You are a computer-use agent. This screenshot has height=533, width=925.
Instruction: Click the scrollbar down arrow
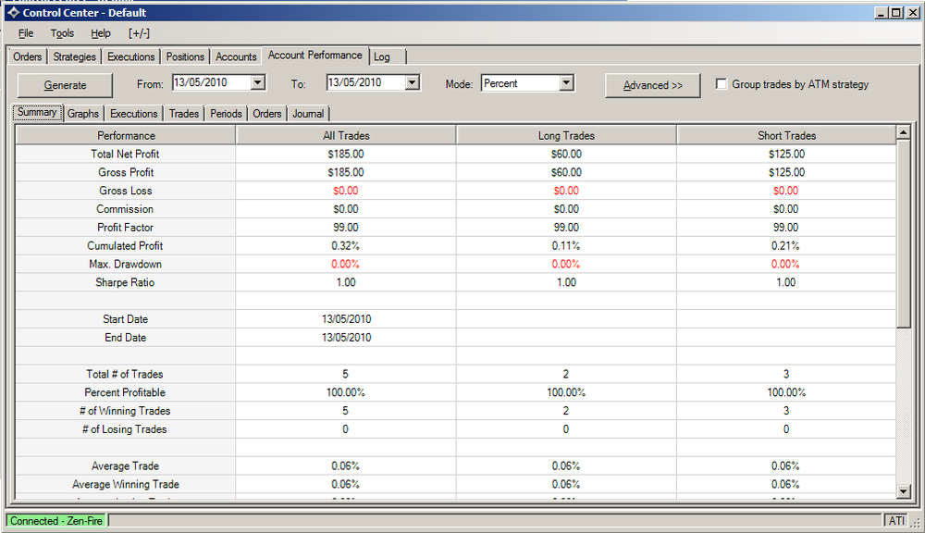903,491
